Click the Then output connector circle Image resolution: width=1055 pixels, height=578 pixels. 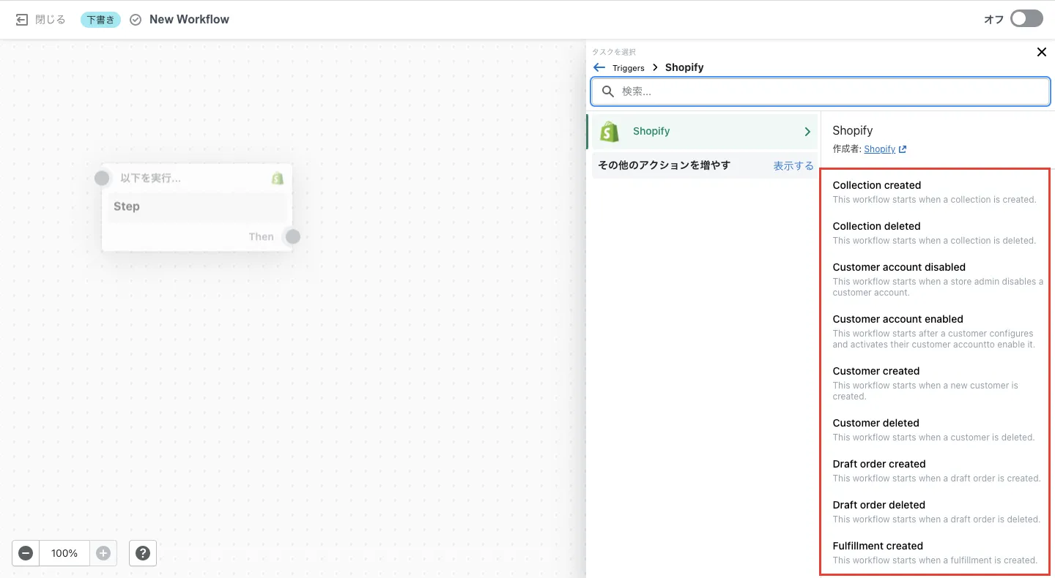point(292,236)
